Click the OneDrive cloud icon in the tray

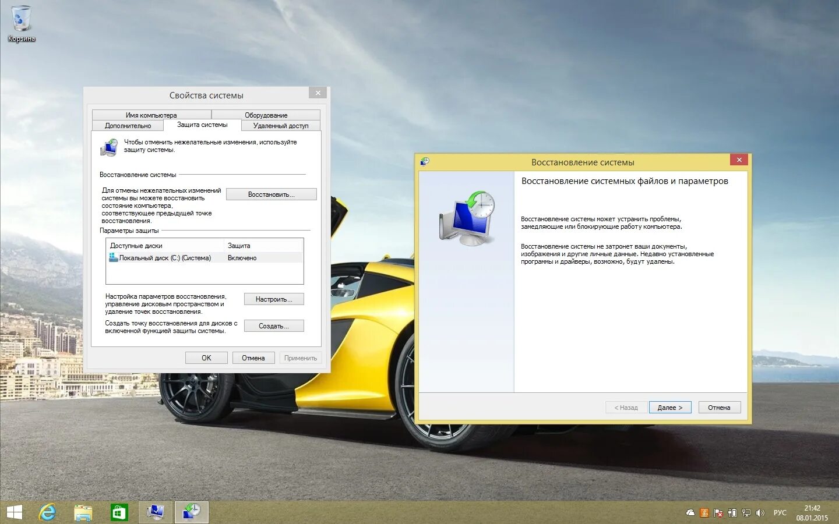[x=690, y=513]
